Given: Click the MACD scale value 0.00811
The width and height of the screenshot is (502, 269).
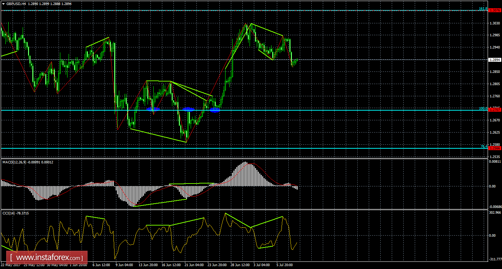Looking at the screenshot, I should [495, 162].
